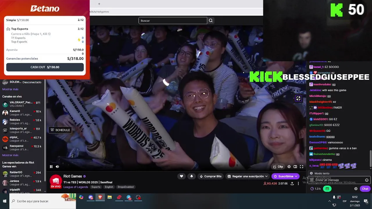The width and height of the screenshot is (372, 209).
Task: Click the Top Esports bet heading in Betano
Action: 19,29
